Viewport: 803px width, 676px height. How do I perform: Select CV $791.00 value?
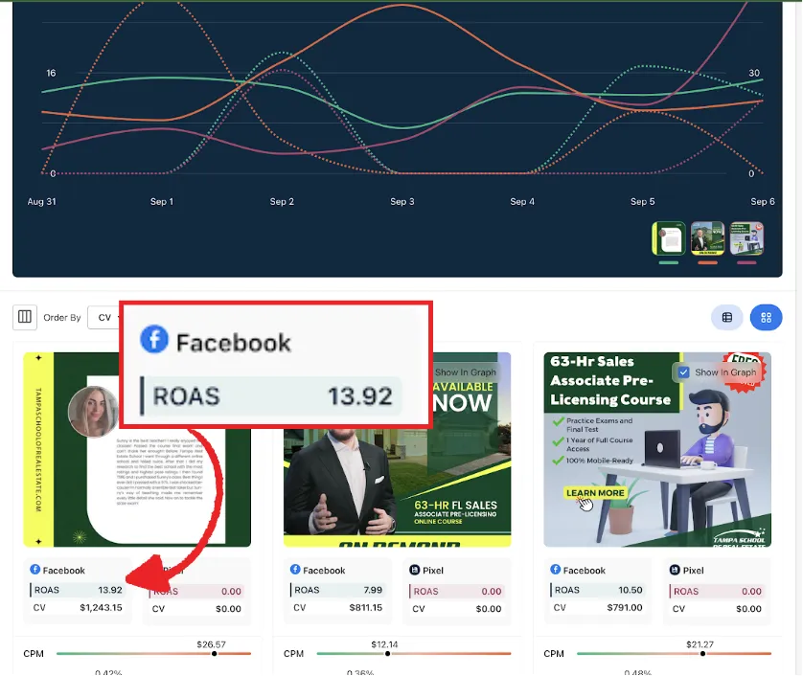[x=625, y=608]
